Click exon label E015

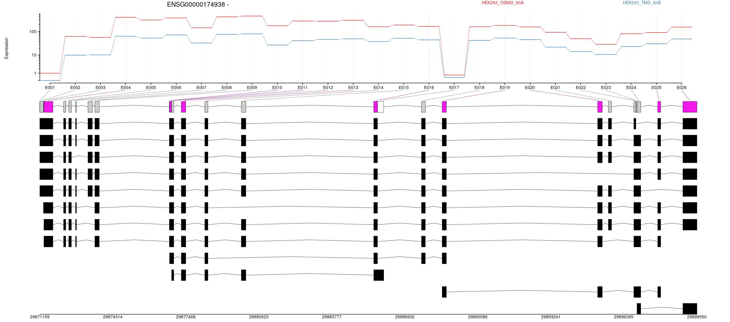tap(404, 87)
